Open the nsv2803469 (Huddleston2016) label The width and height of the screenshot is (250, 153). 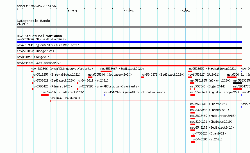[213, 116]
